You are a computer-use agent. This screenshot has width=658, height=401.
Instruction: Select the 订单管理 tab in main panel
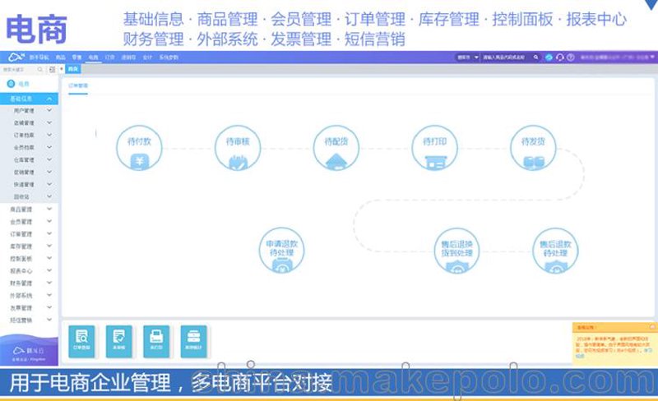coord(78,85)
